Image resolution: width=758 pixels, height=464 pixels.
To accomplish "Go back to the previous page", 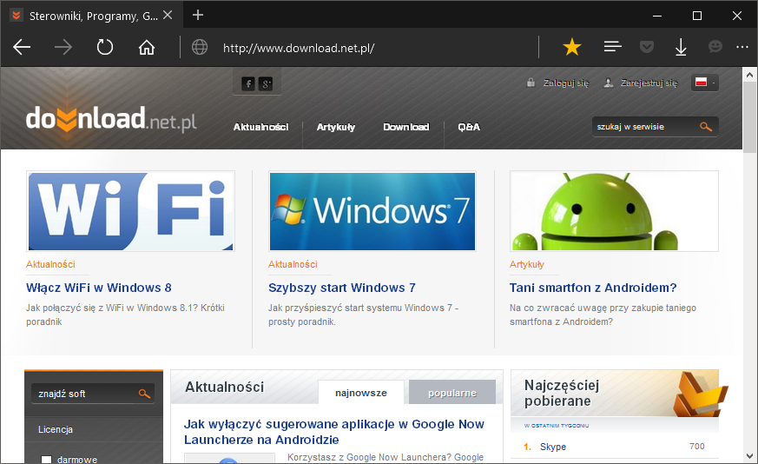I will tap(22, 48).
